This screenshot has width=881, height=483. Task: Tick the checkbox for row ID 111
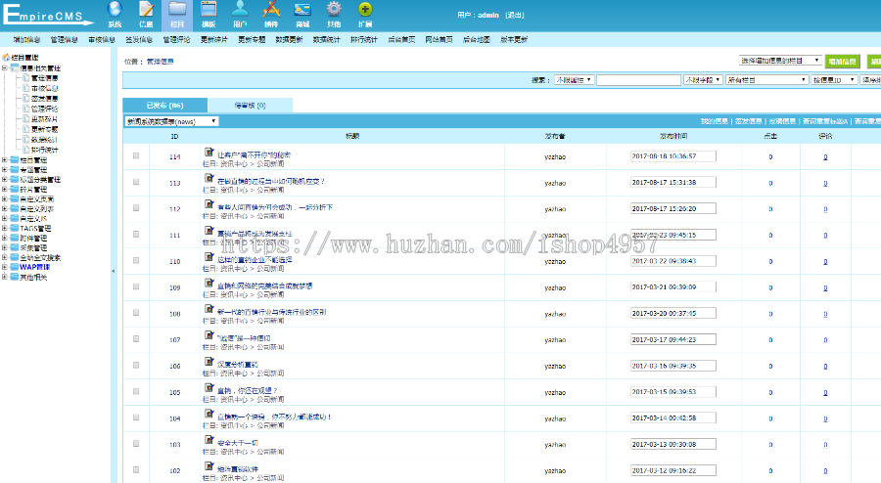[136, 235]
